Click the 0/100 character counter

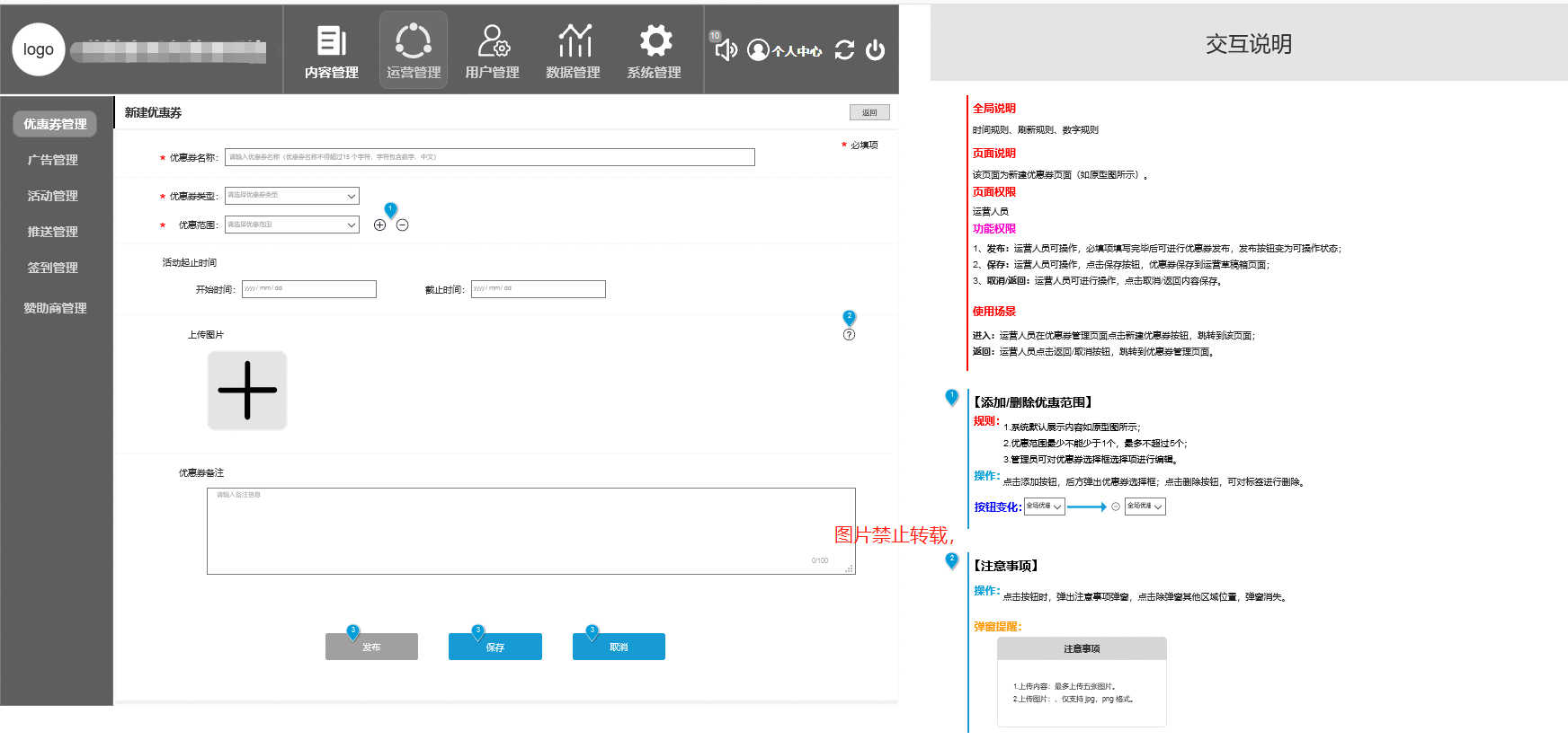[x=820, y=560]
